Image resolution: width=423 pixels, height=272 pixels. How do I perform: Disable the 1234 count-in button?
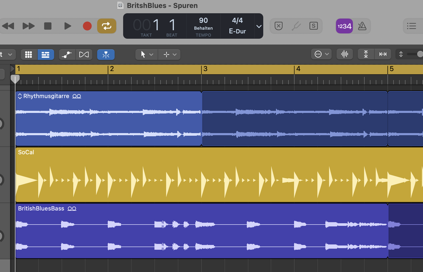coord(344,26)
